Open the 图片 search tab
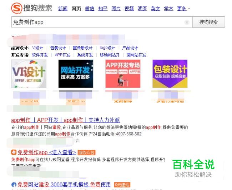 (x=116, y=9)
